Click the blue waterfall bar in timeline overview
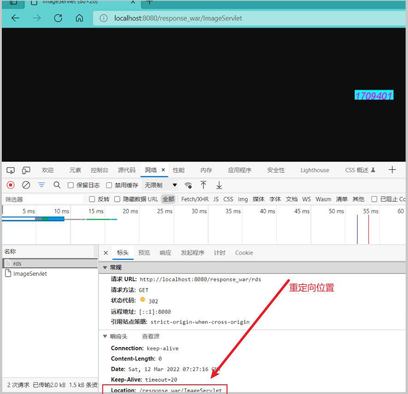This screenshot has width=408, height=394. pyautogui.click(x=33, y=219)
